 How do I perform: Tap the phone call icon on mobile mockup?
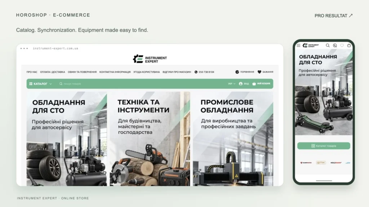point(335,46)
